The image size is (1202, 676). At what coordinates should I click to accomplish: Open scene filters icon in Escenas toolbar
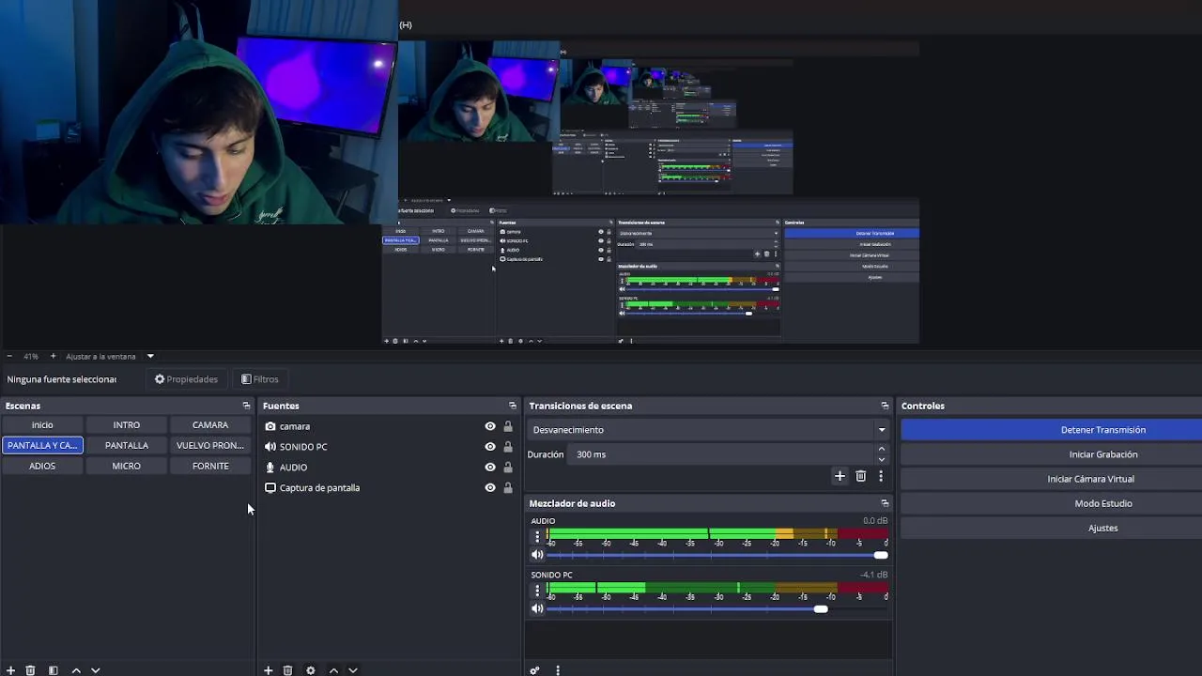(54, 670)
